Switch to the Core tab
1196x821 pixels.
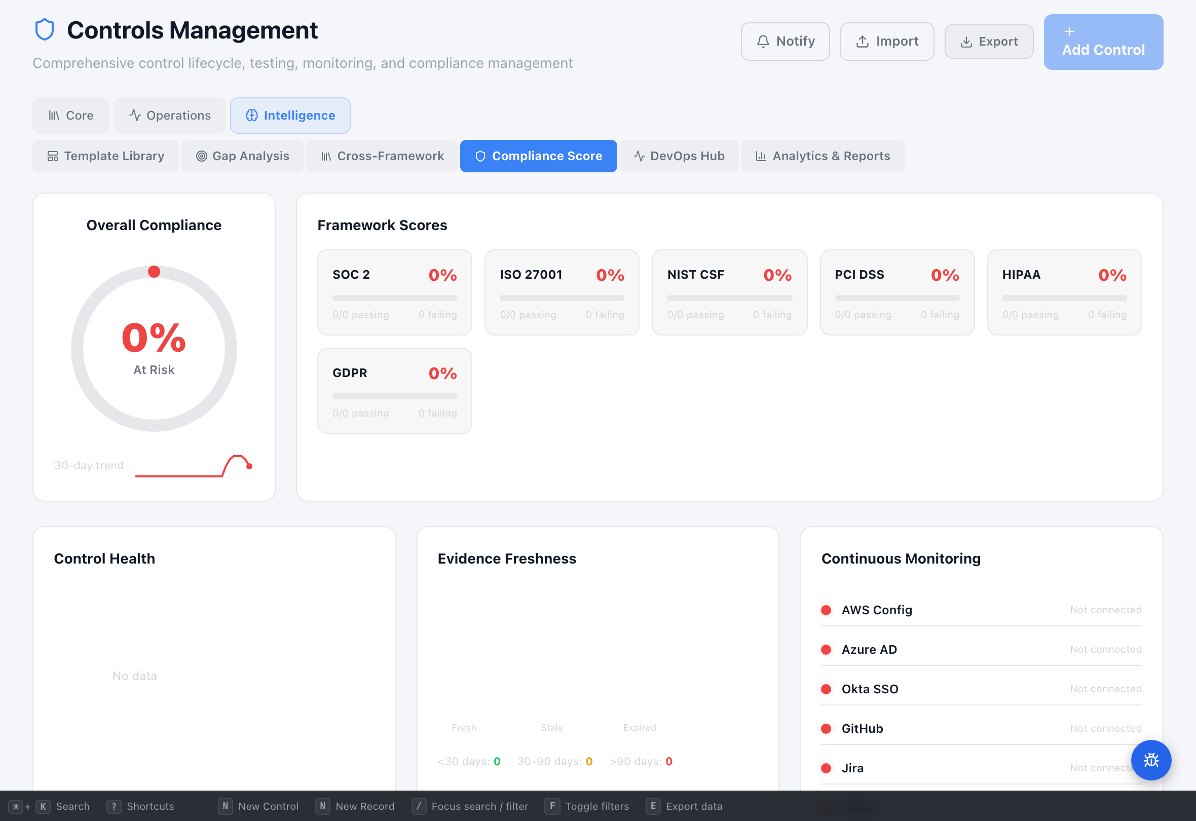click(x=70, y=116)
